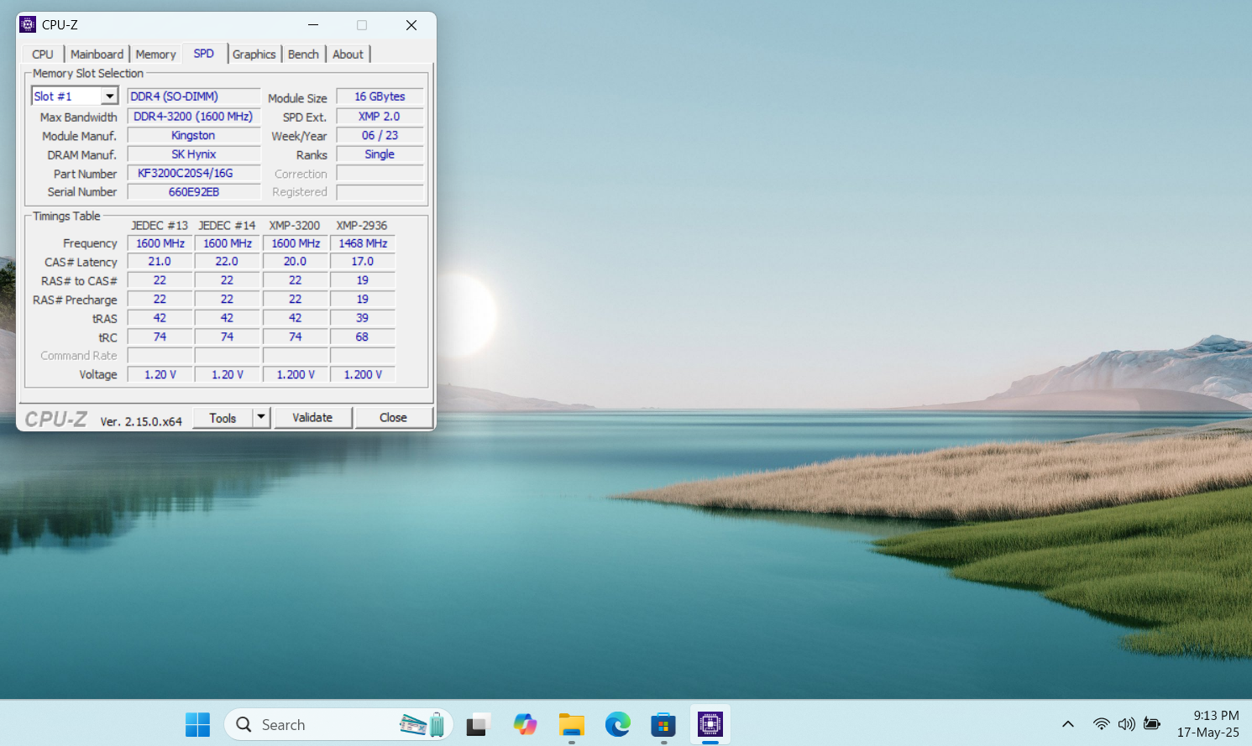
Task: Switch to the Memory tab
Action: click(155, 55)
